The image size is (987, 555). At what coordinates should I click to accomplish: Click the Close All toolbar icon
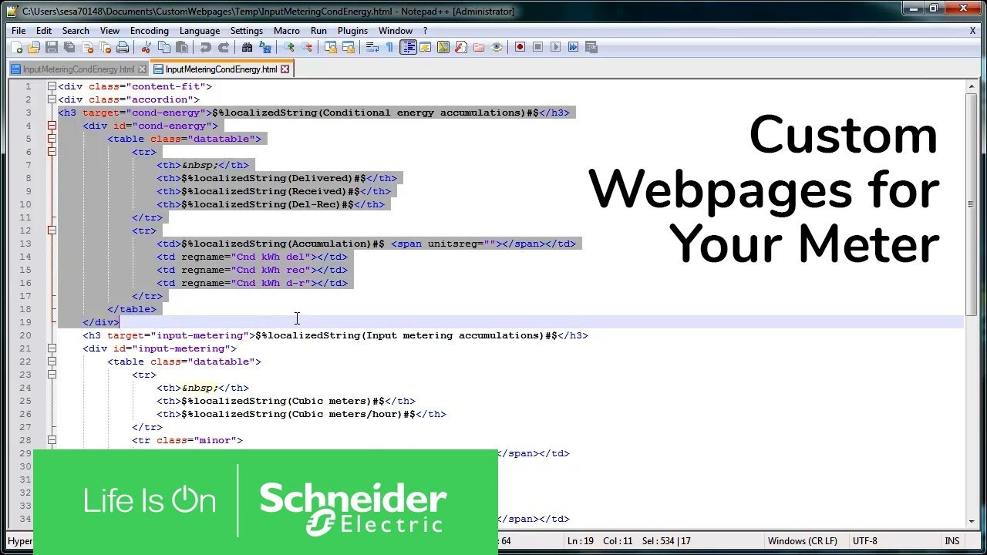(x=105, y=47)
